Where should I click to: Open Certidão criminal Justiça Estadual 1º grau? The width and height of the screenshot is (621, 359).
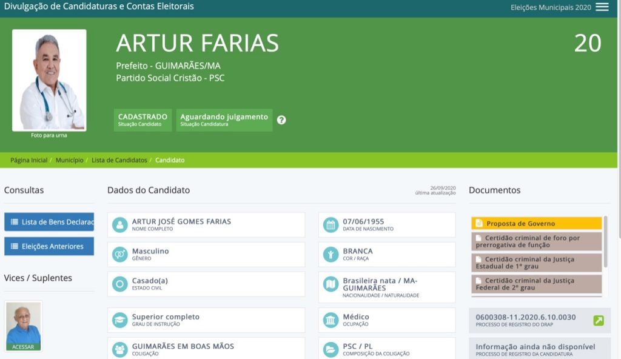click(536, 263)
